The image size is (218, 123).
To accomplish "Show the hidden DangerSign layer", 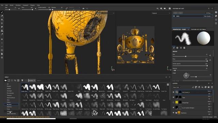I will 173,102.
